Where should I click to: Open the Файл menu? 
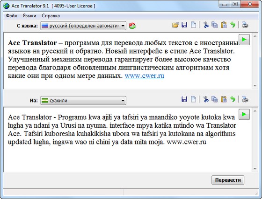click(12, 16)
